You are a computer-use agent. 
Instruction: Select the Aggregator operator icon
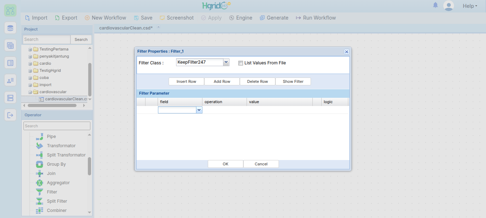39,183
